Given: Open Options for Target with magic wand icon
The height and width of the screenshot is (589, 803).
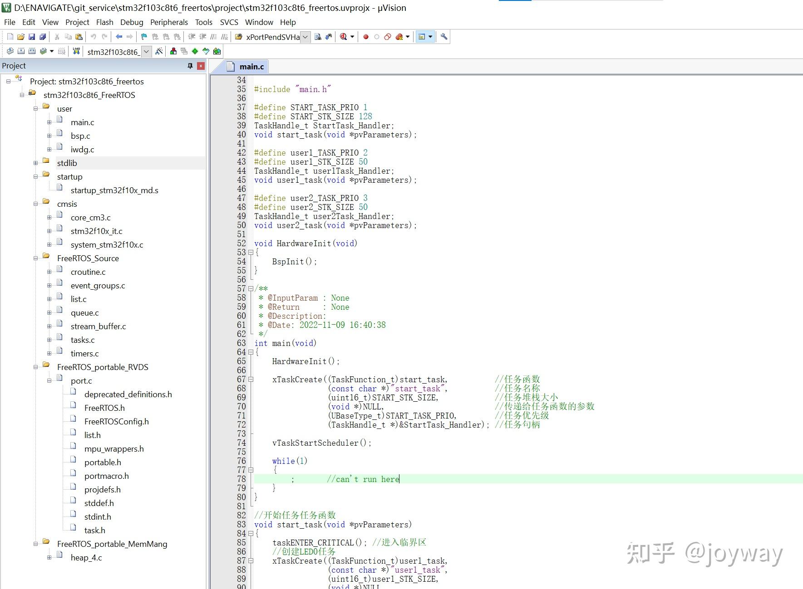Looking at the screenshot, I should [159, 51].
